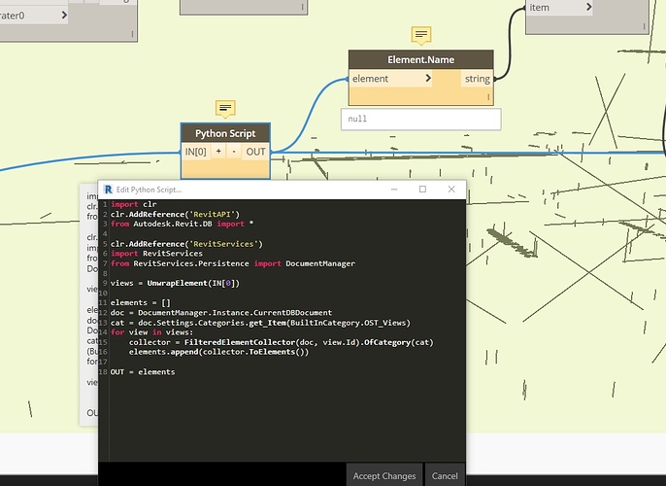Click code line 'for view in views:'
This screenshot has height=486, width=666.
pos(151,332)
